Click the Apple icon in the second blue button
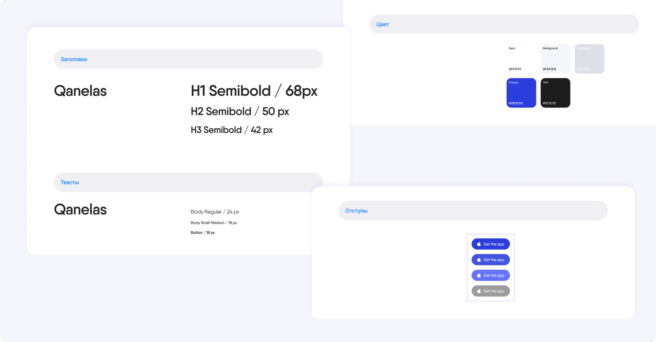656x342 pixels. point(479,260)
